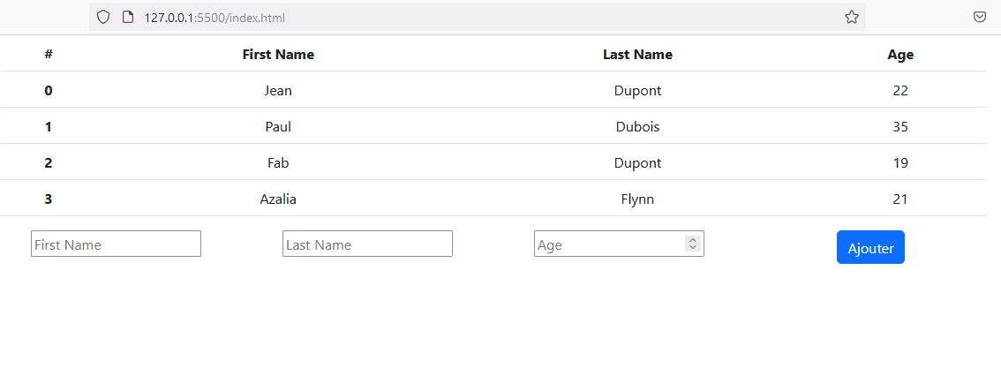Select the age 35 cell
This screenshot has height=383, width=1001.
coord(900,127)
